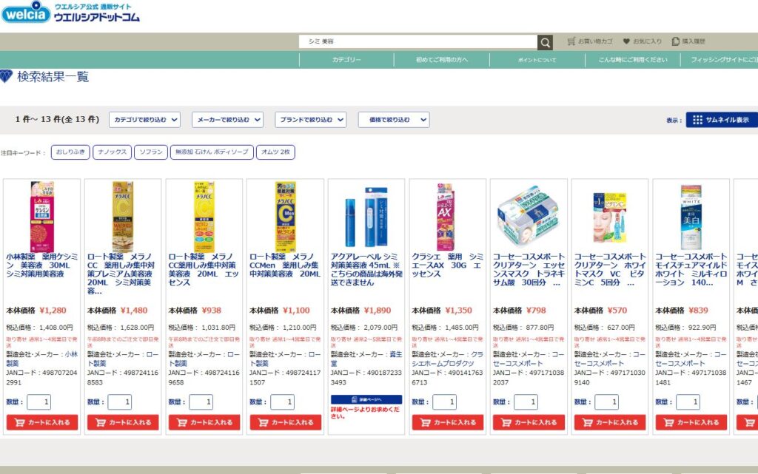Screen dimensions: 758x474
Task: Click JAN code text 4987072042991
Action: tap(41, 377)
